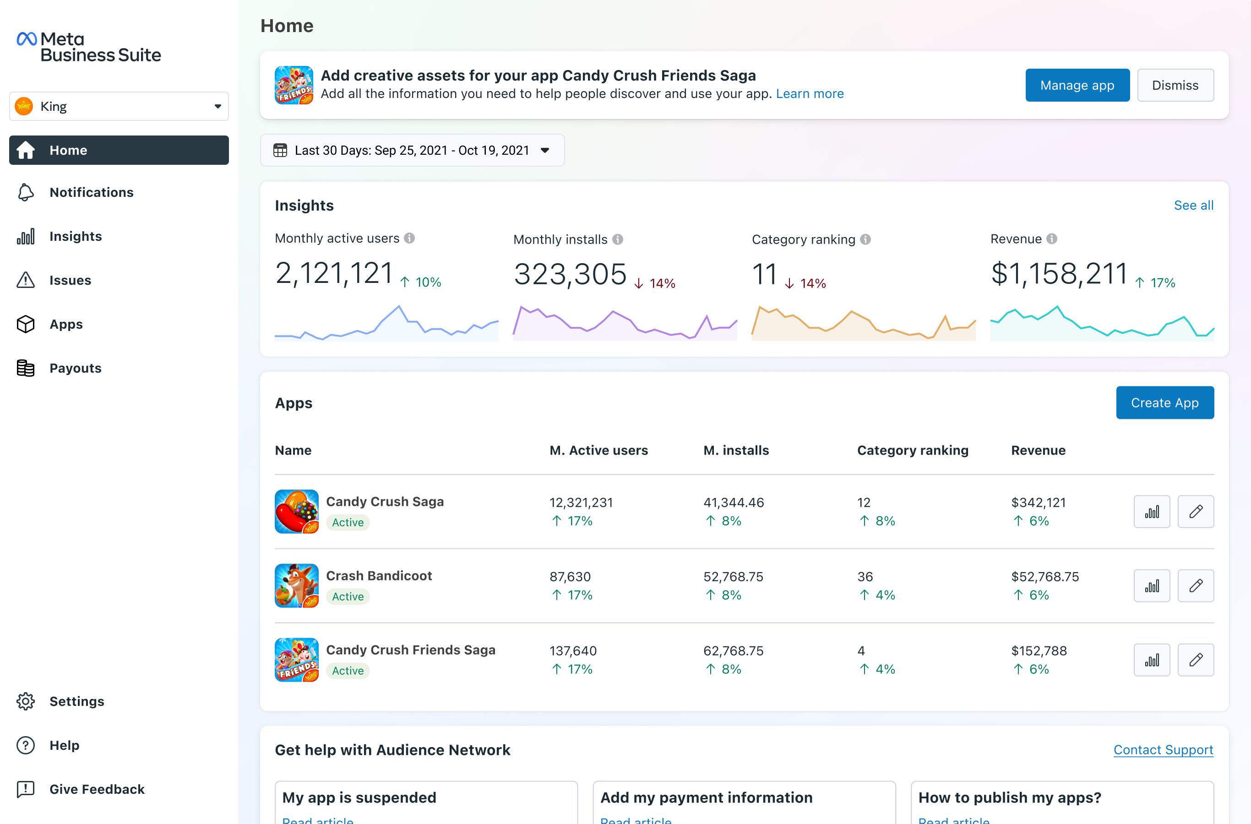Click the Revenue column header in Apps table
This screenshot has height=824, width=1251.
(x=1038, y=450)
